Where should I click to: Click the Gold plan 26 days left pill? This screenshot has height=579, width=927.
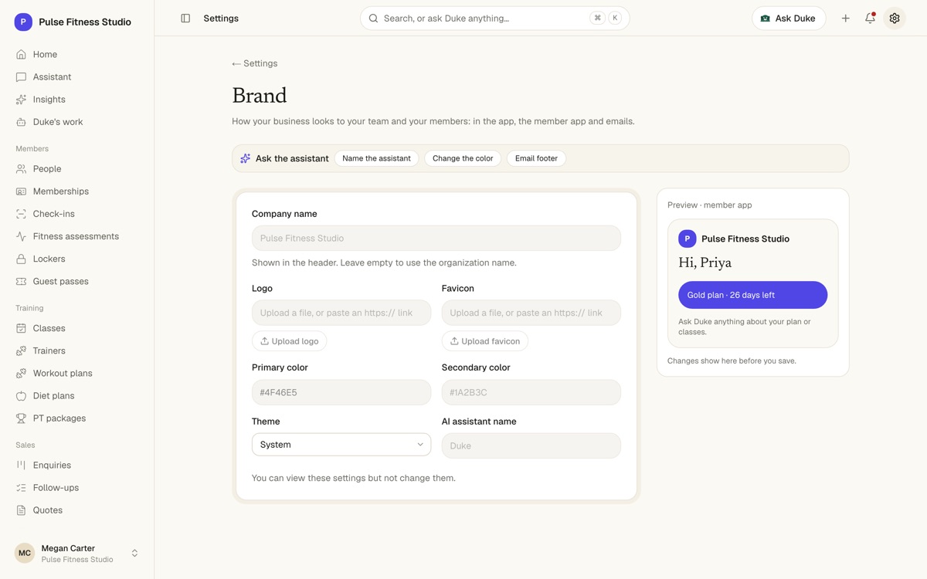753,295
